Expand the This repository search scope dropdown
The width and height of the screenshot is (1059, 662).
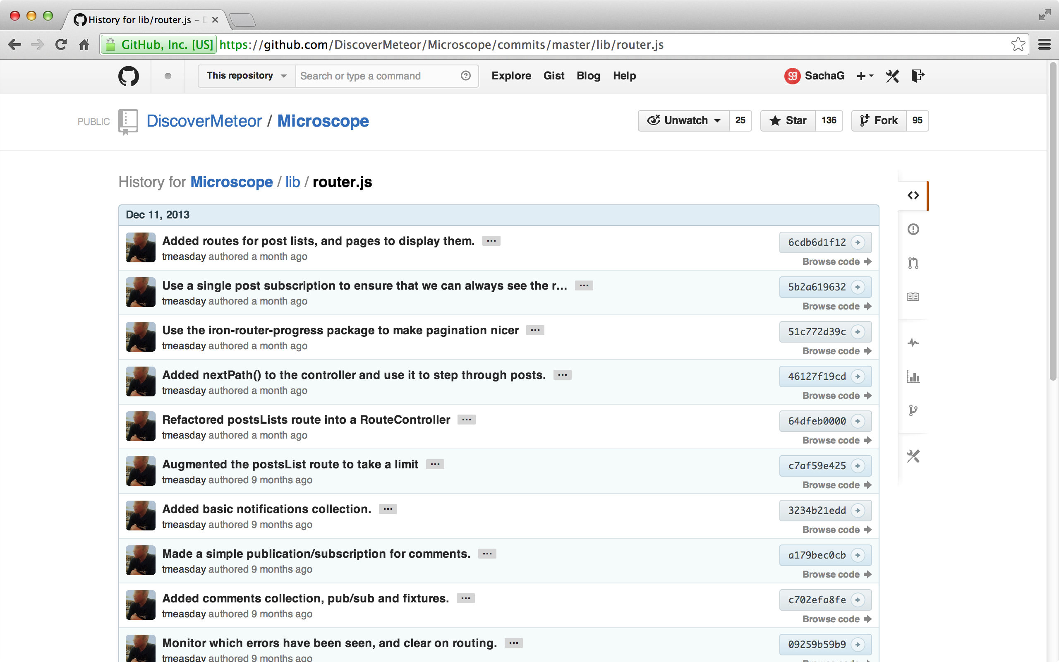247,76
